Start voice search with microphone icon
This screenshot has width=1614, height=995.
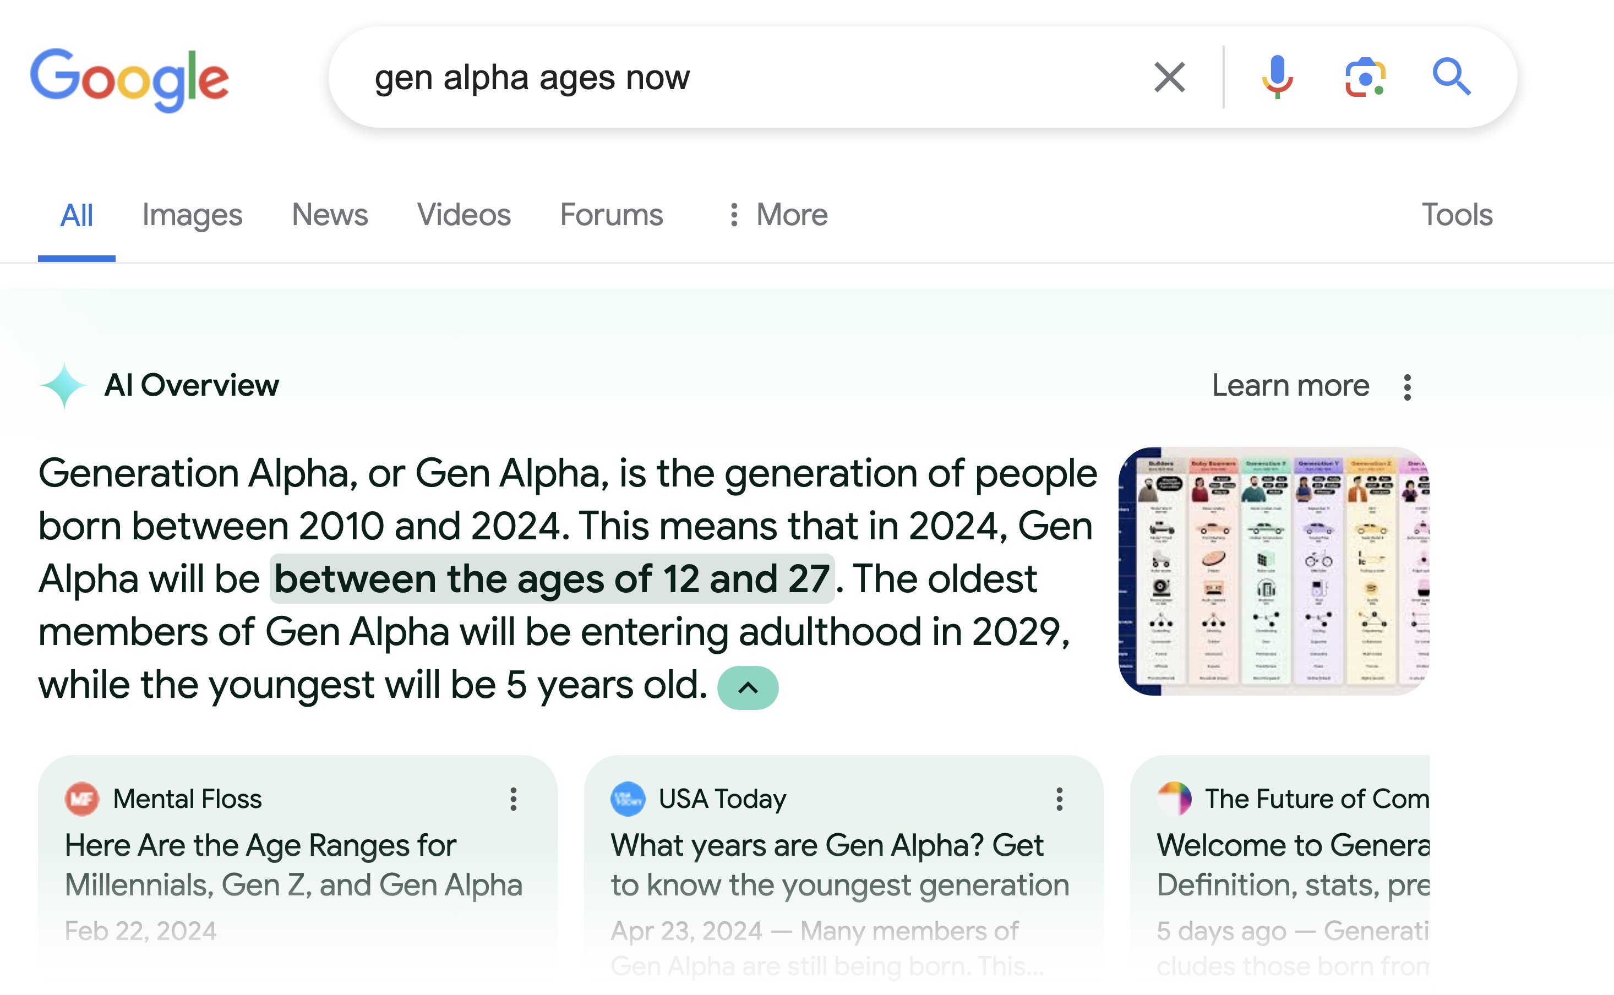1277,77
